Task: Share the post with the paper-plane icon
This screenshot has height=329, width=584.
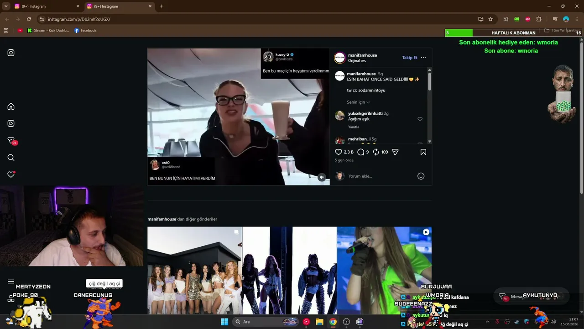Action: [x=395, y=152]
